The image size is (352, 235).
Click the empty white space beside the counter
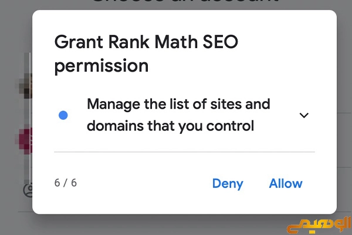(144, 183)
